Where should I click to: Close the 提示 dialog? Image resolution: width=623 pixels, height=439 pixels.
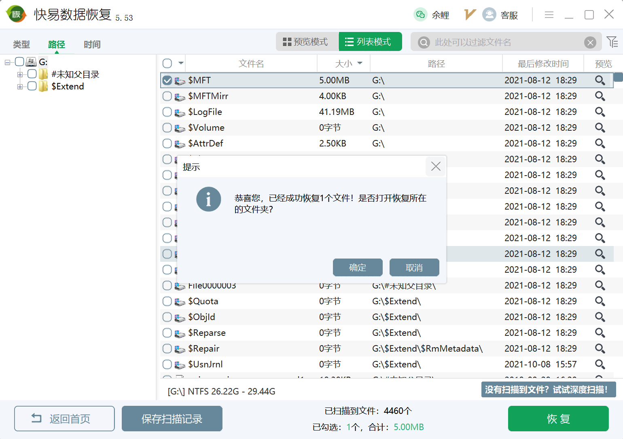click(436, 166)
